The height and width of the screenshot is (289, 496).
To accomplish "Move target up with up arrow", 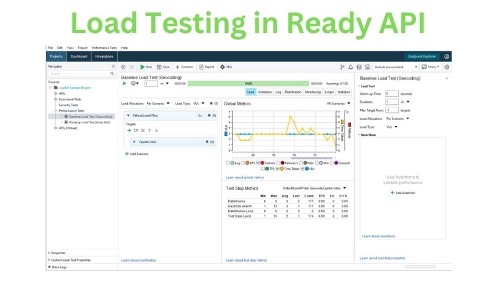I will pyautogui.click(x=149, y=130).
